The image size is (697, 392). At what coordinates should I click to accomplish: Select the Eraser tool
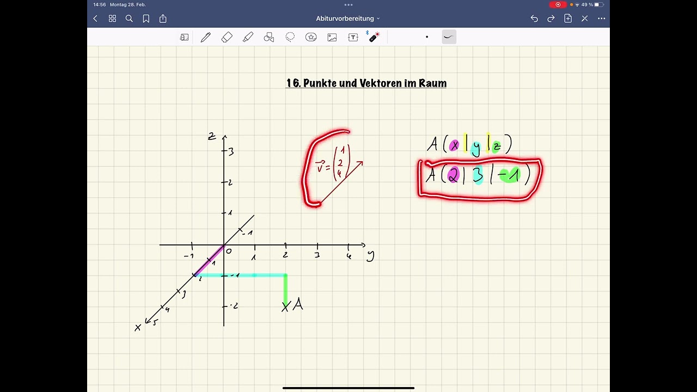pos(227,37)
